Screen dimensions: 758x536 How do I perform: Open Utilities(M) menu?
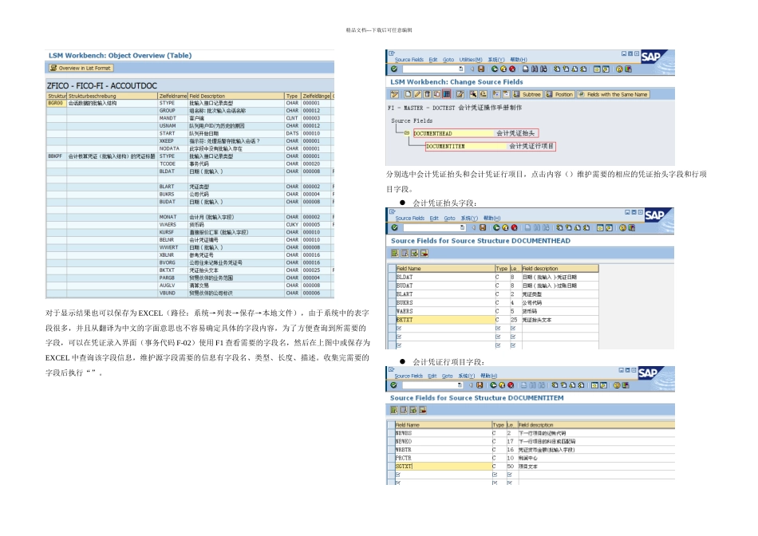coord(471,60)
